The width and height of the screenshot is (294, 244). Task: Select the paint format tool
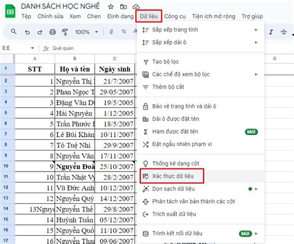click(x=65, y=32)
